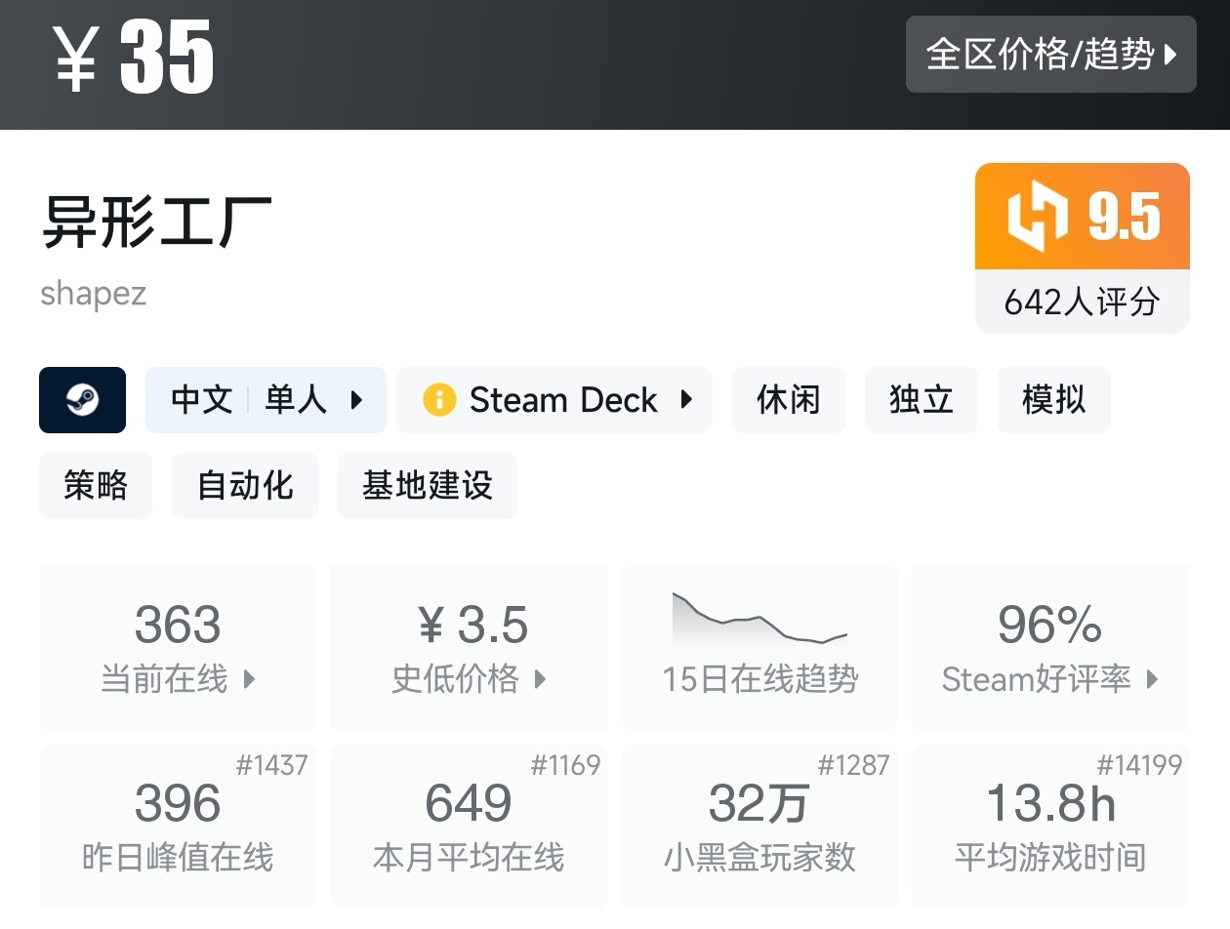Select the 自动化 tag
1230x929 pixels.
[x=245, y=485]
